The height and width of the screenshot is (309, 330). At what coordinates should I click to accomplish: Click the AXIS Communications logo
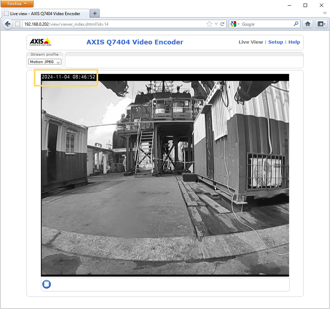pos(40,42)
